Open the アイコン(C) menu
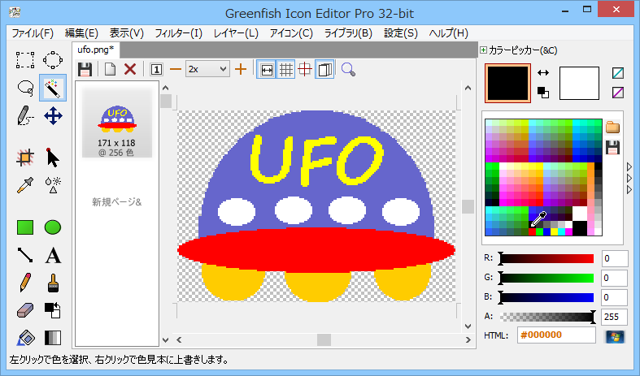 pyautogui.click(x=291, y=33)
